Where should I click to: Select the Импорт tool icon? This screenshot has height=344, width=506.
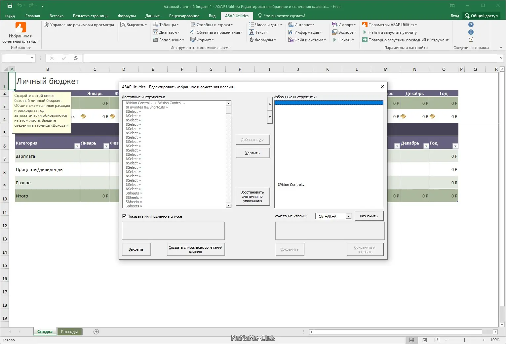pos(335,24)
